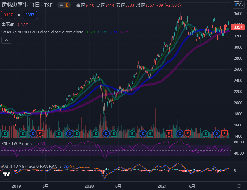Open the leftmost green earnings E marker

5,134
